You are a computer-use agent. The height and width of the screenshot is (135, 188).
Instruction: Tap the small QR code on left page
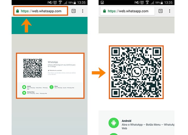point(33,68)
